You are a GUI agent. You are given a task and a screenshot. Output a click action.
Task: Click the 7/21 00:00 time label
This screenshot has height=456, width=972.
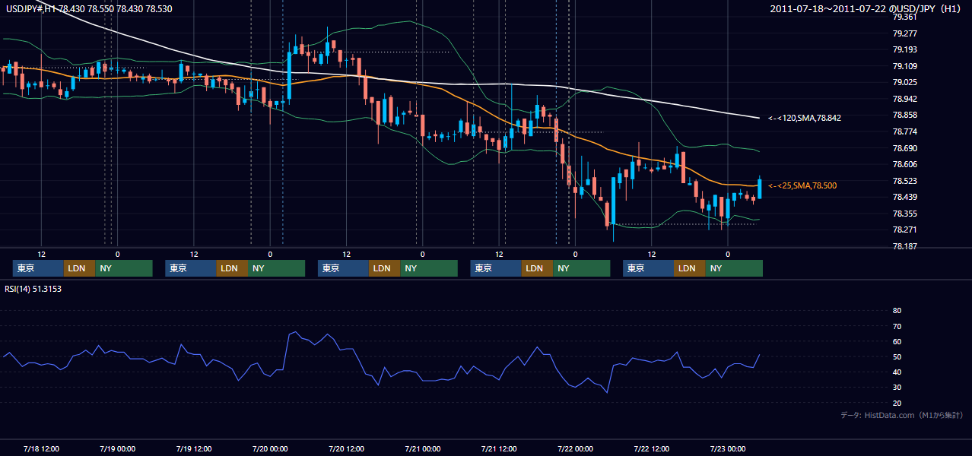(422, 448)
